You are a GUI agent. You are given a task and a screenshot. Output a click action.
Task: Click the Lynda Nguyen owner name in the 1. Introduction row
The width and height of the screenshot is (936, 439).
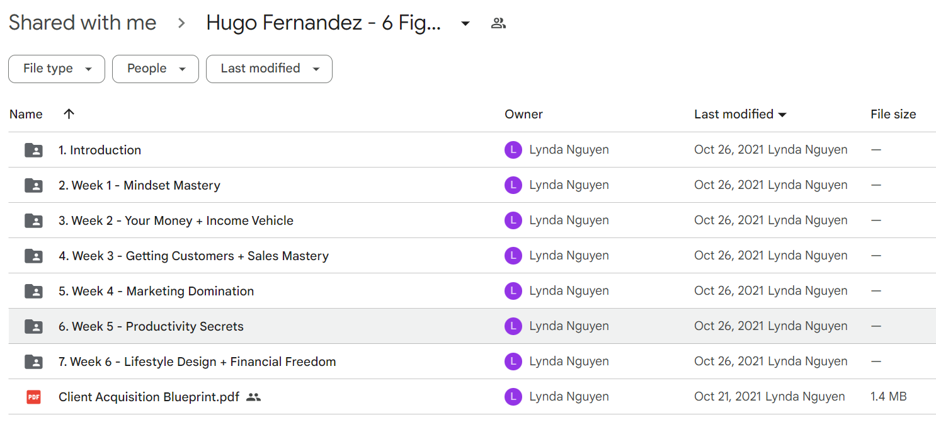coord(569,150)
